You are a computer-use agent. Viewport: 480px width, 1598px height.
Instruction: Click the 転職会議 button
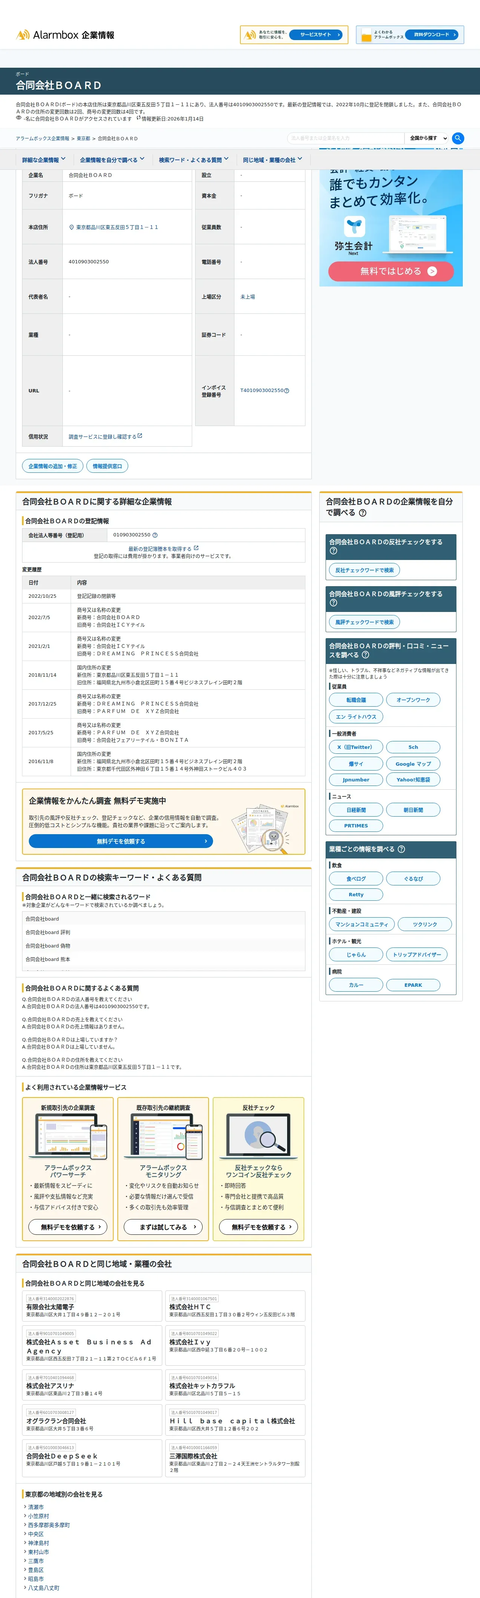(x=356, y=700)
